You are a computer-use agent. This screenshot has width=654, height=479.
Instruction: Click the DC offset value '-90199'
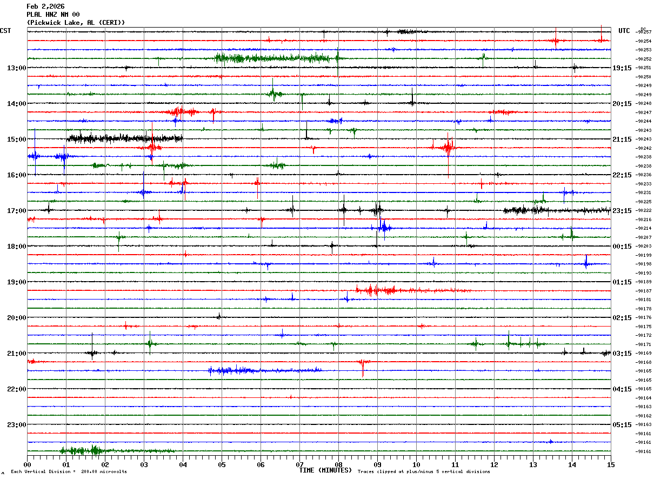click(x=644, y=255)
